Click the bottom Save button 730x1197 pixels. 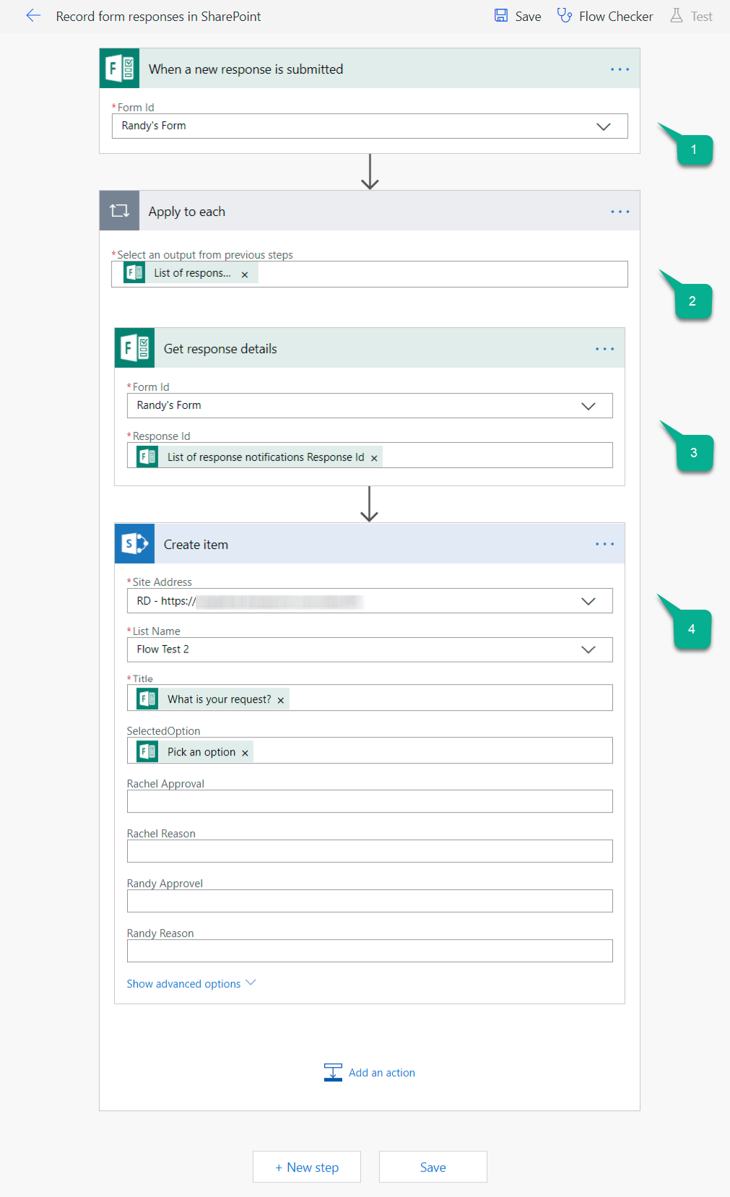[433, 1167]
